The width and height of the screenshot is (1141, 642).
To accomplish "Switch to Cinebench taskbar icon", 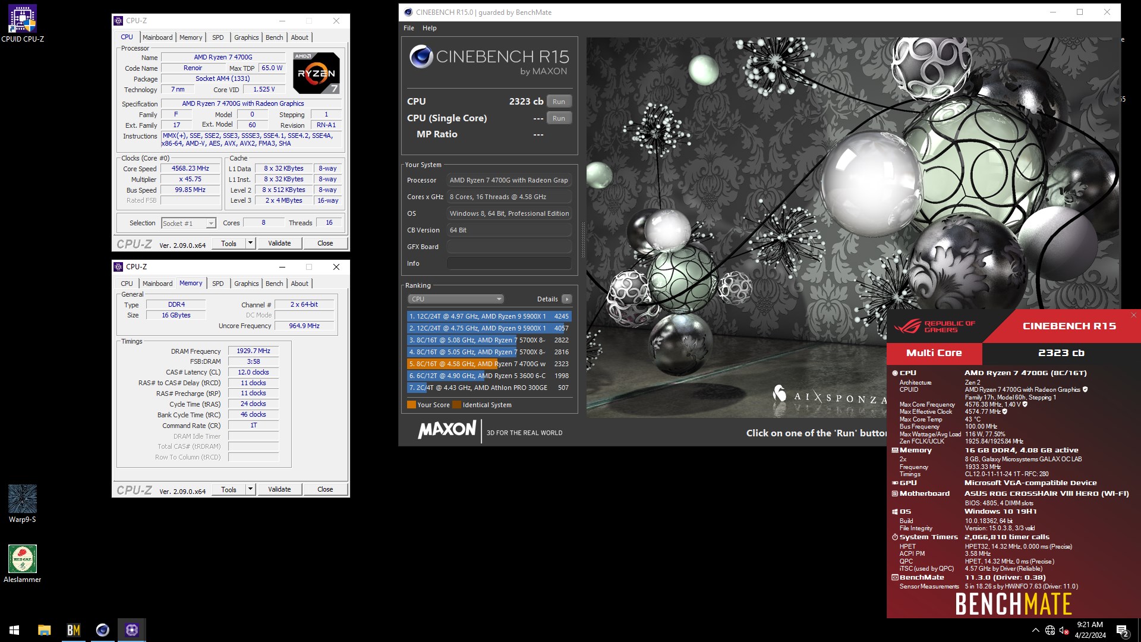I will coord(103,630).
